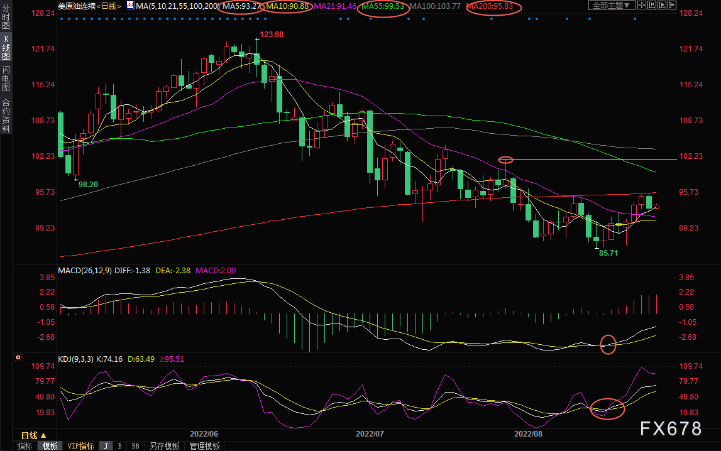This screenshot has height=451, width=721.
Task: Click the jump-to-start chart icon
Action: (x=652, y=5)
